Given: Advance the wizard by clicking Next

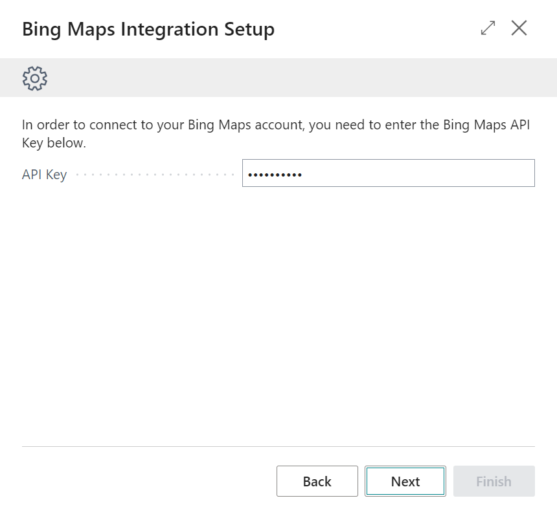Looking at the screenshot, I should [405, 481].
